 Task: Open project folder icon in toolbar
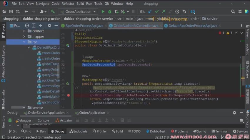tap(4, 12)
